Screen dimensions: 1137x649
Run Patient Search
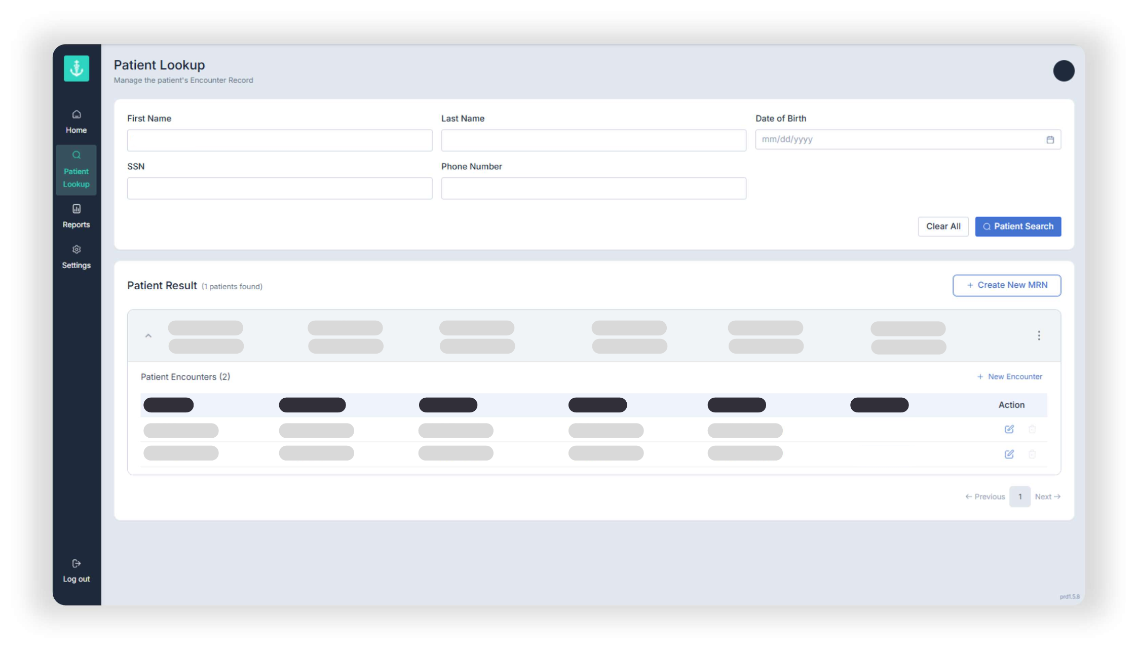coord(1018,226)
